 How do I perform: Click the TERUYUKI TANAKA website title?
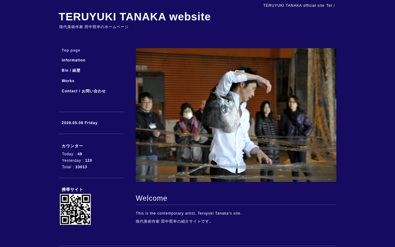[135, 17]
